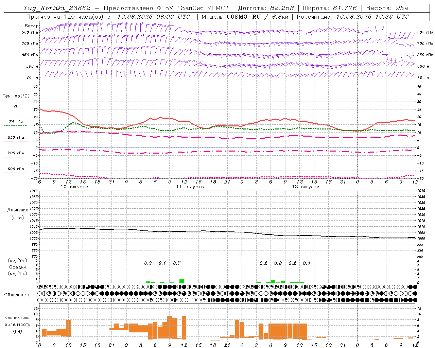
Task: Click the Конвективн. label of the convective cloud panel
Action: tap(17, 317)
